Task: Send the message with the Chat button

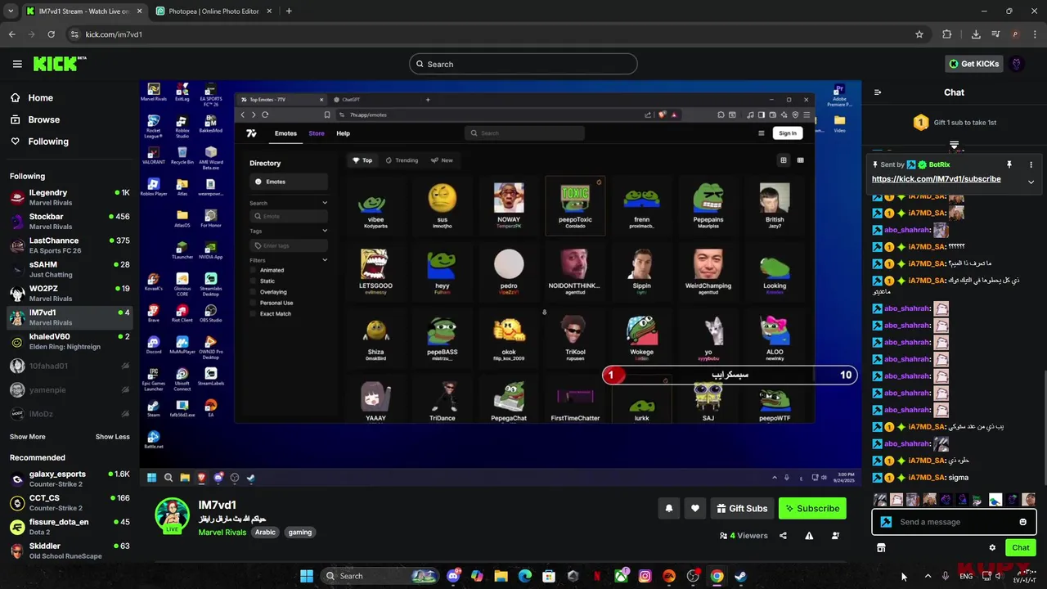Action: click(1020, 547)
